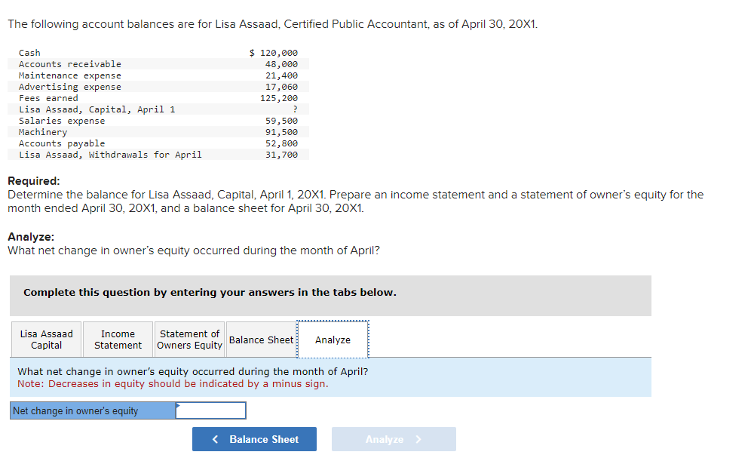Select the Analyze tab
Viewport: 751px width, 458px height.
coord(333,340)
